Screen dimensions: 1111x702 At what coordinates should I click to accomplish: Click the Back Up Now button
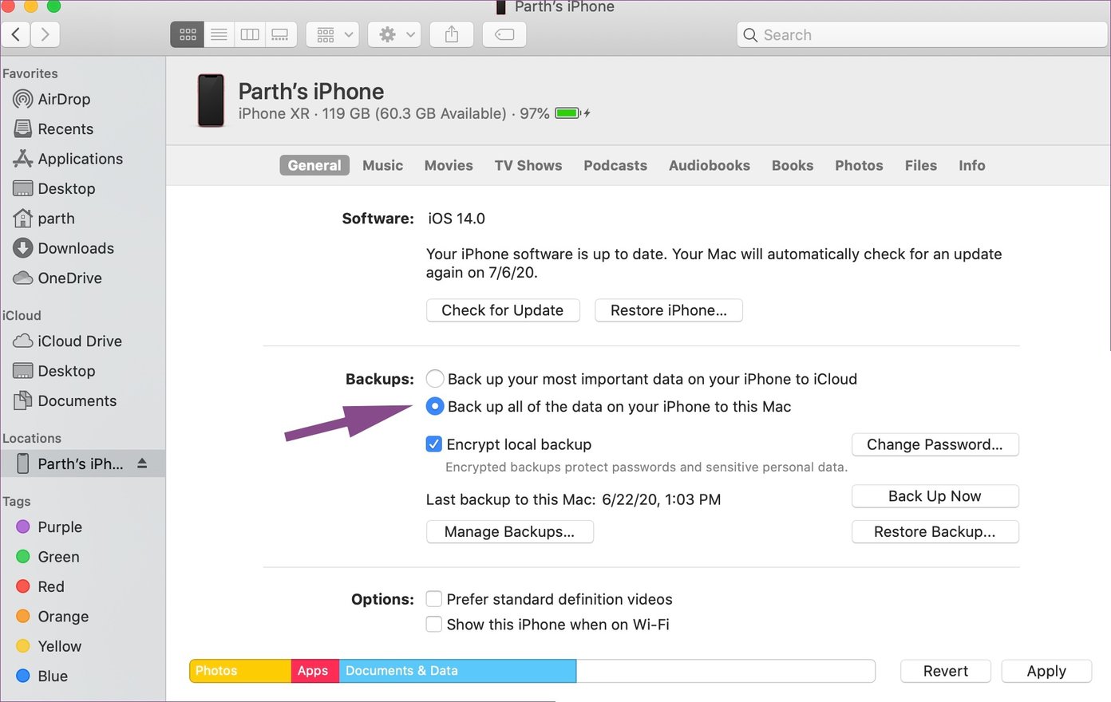tap(935, 496)
